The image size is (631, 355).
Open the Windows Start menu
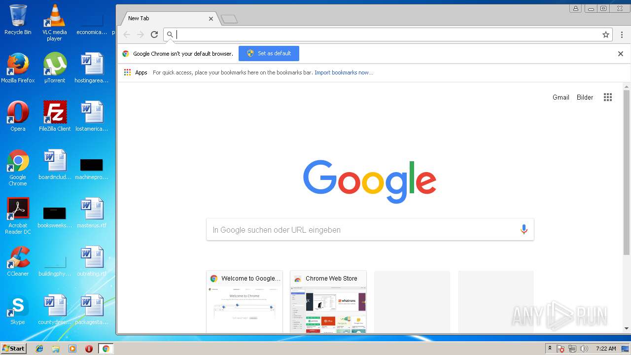point(13,349)
